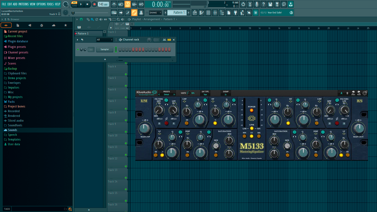The width and height of the screenshot is (377, 212).
Task: Select the playlist mute tool icon
Action: coord(101,19)
